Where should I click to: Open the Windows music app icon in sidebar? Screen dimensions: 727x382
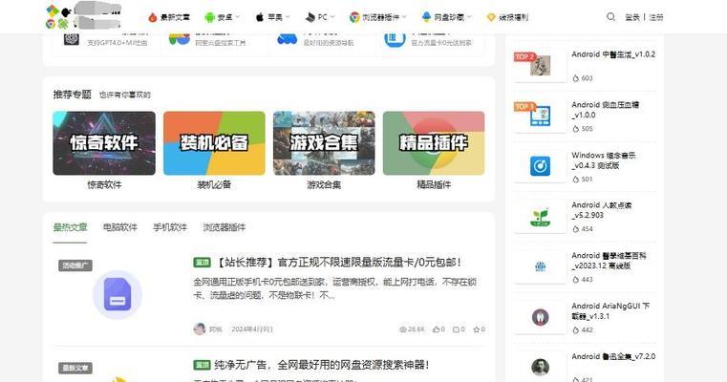[x=540, y=166]
